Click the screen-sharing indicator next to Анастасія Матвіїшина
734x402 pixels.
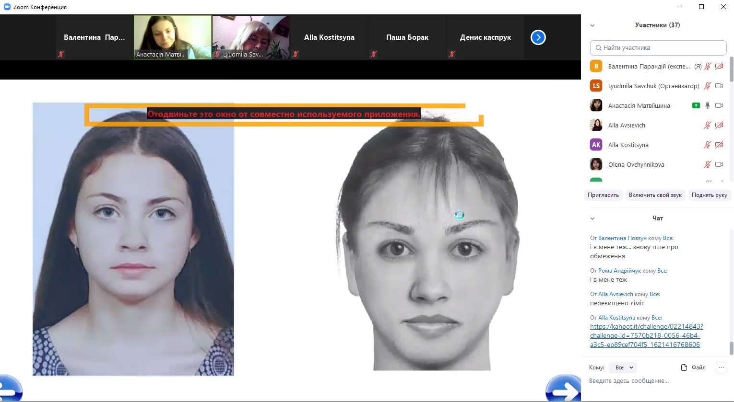[x=696, y=105]
